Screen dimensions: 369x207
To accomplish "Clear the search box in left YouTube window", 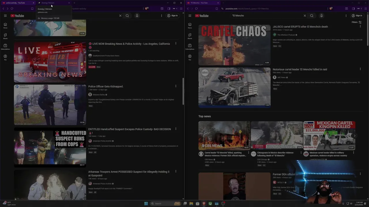I will pyautogui.click(x=120, y=16).
